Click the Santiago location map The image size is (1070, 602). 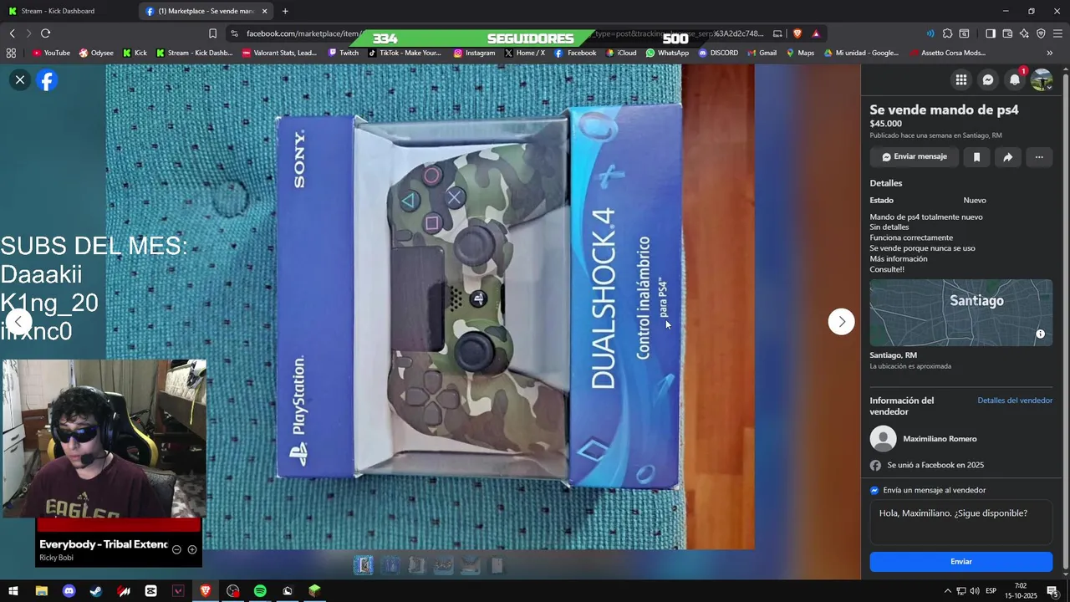[960, 313]
